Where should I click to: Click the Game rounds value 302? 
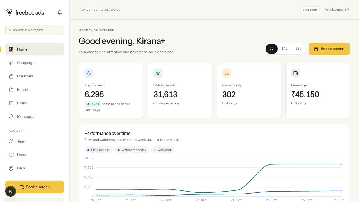tap(229, 94)
